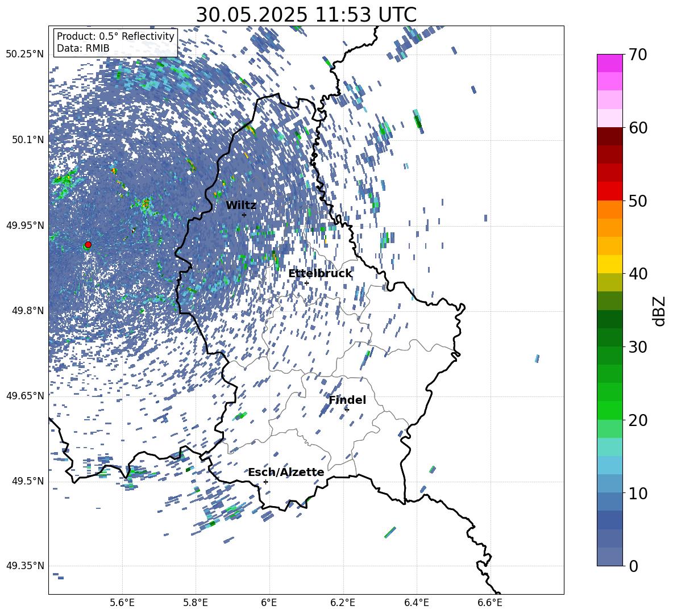This screenshot has height=614, width=673.
Task: Click the 5.6°E longitude label
Action: (122, 603)
